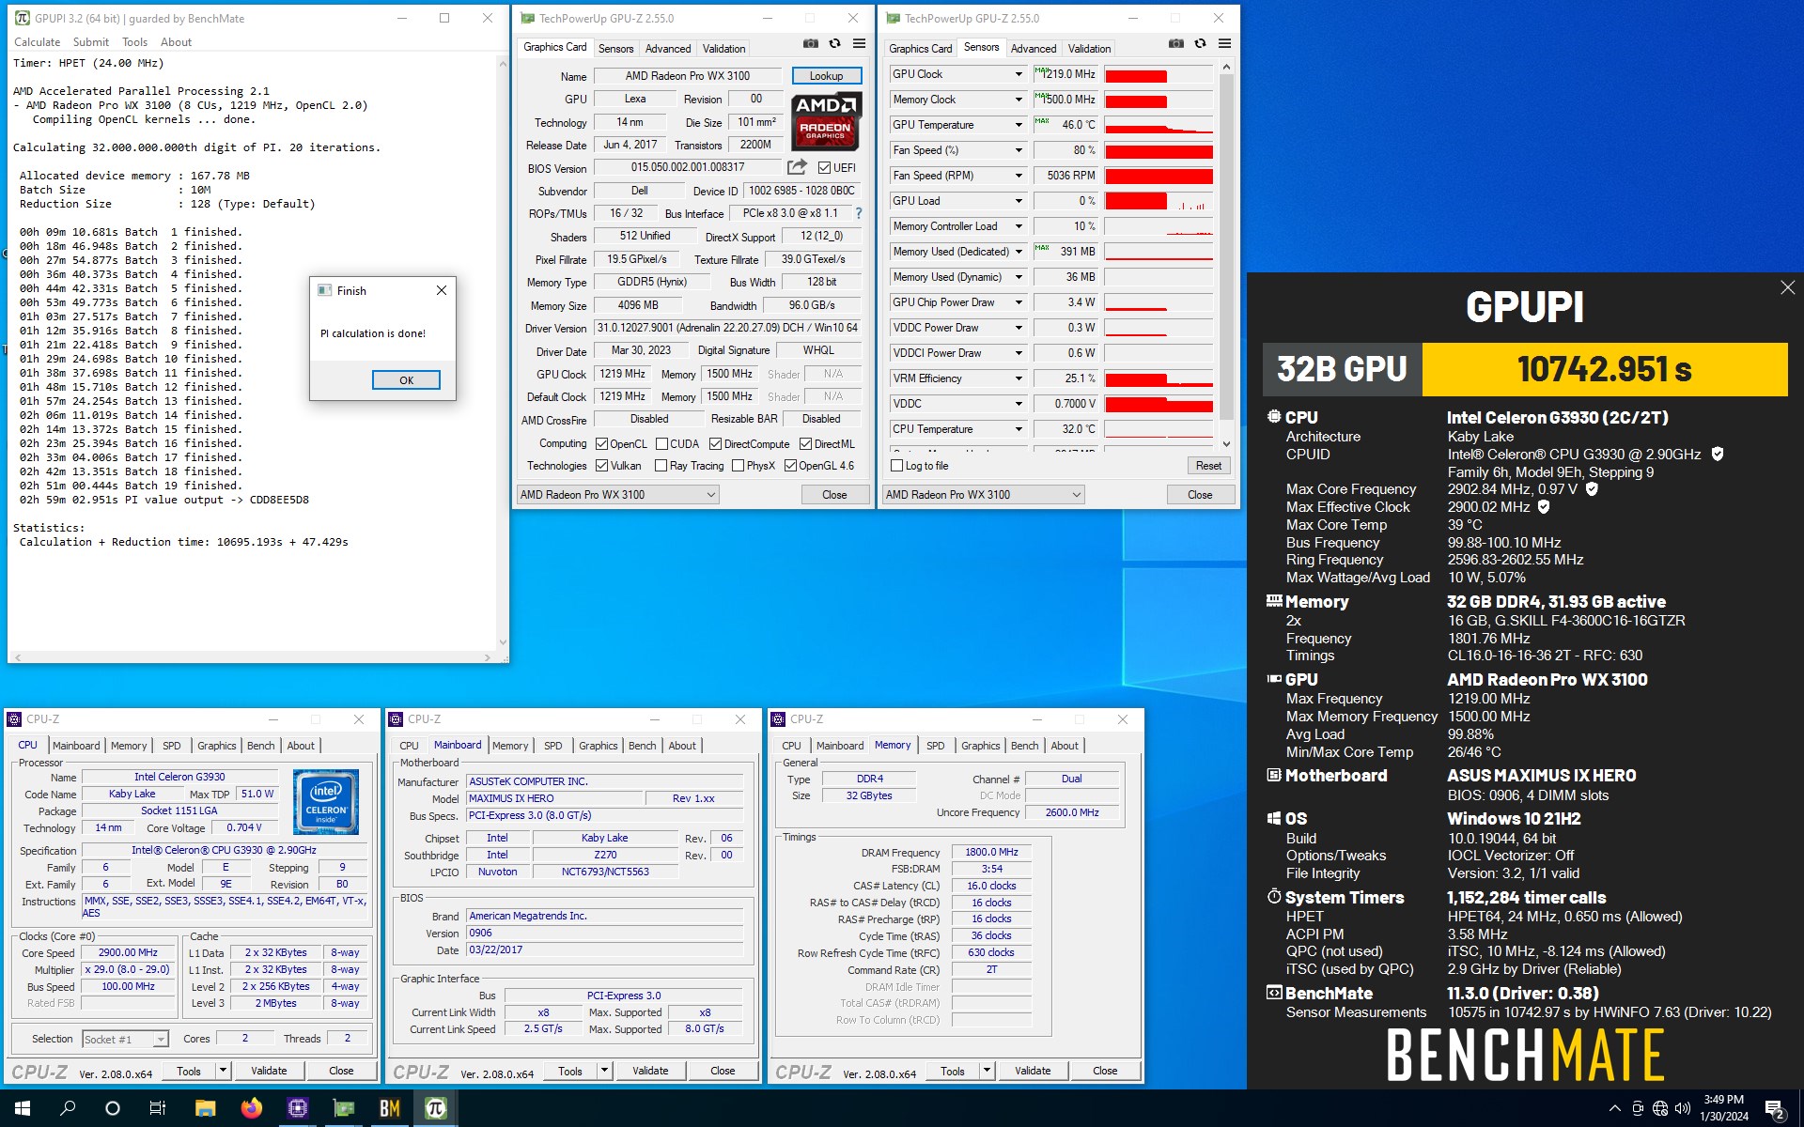Toggle the CUDA checkbox

click(661, 444)
